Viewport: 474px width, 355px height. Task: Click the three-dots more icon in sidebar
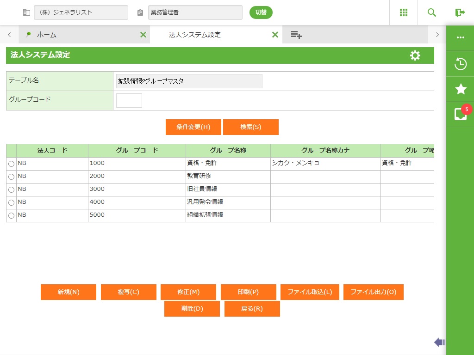461,37
